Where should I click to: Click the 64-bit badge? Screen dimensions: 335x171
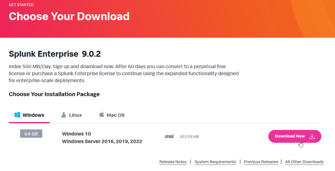pyautogui.click(x=31, y=133)
